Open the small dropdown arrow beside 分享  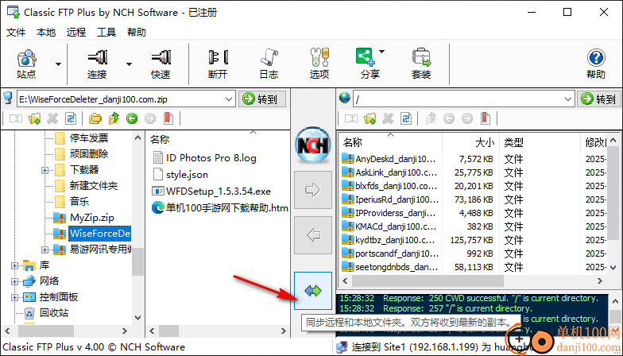[x=381, y=52]
